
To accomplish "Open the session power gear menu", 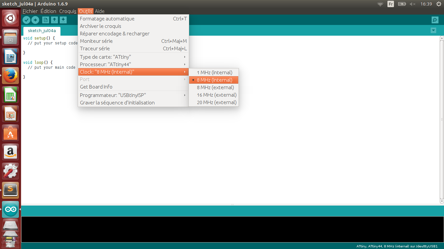I will pyautogui.click(x=438, y=4).
